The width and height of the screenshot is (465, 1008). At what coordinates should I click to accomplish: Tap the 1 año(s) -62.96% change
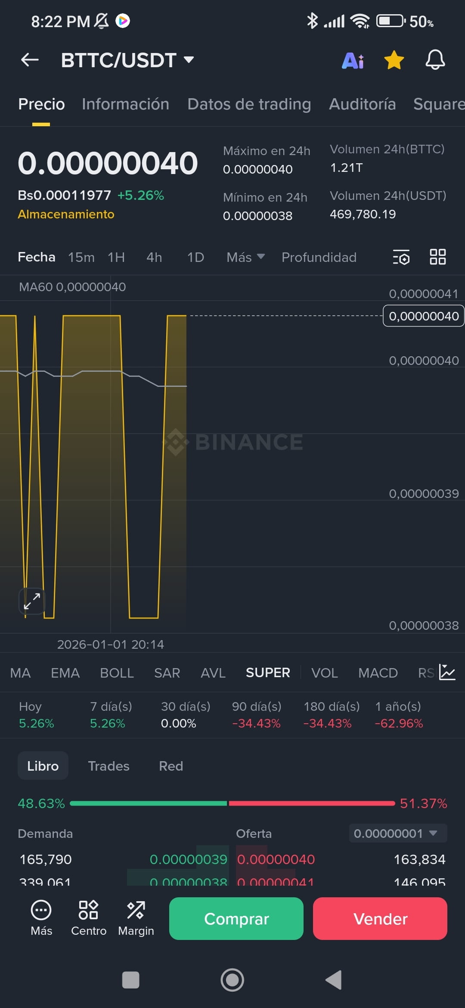tap(399, 715)
